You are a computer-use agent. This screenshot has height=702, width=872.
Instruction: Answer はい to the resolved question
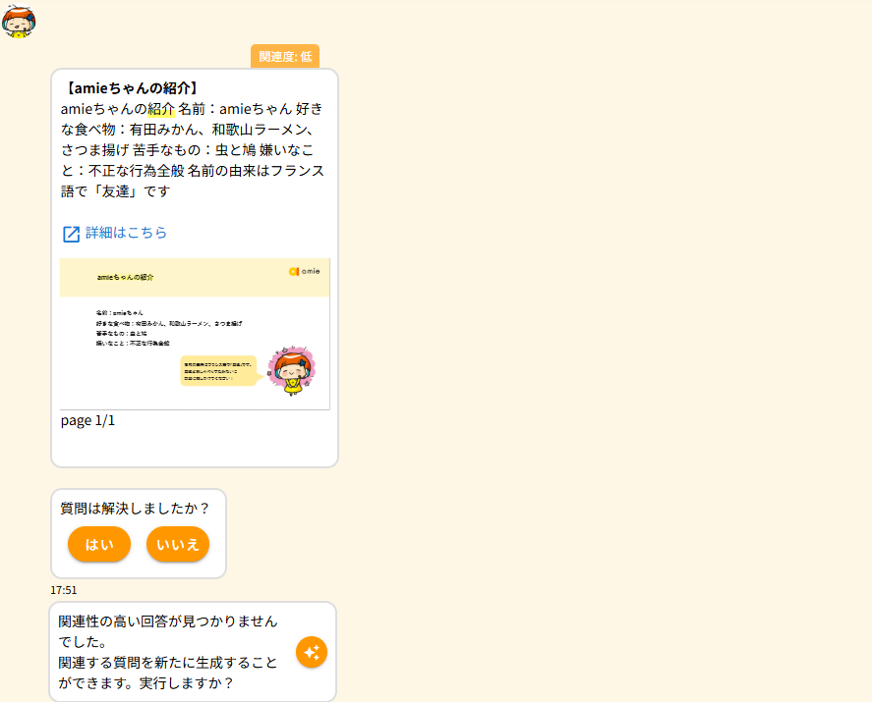99,544
